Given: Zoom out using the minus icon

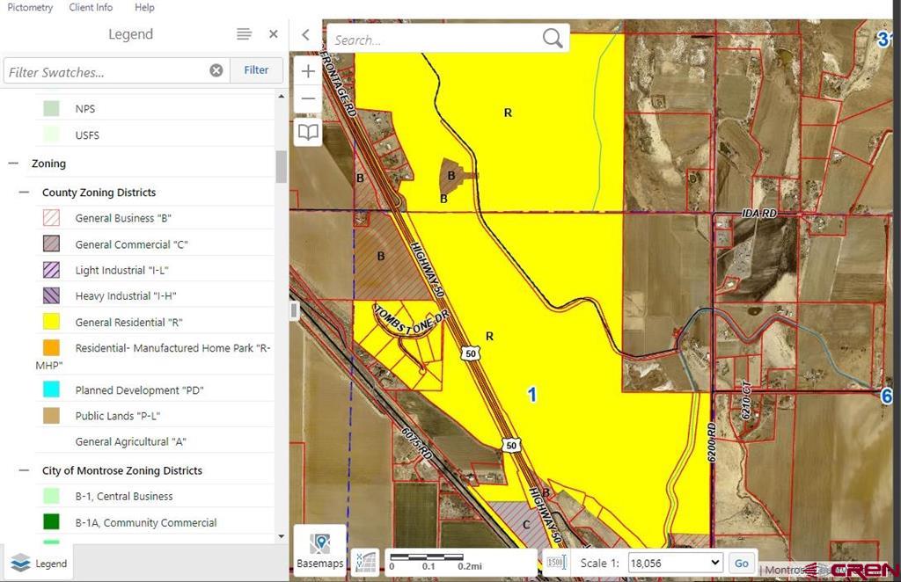Looking at the screenshot, I should pos(308,98).
